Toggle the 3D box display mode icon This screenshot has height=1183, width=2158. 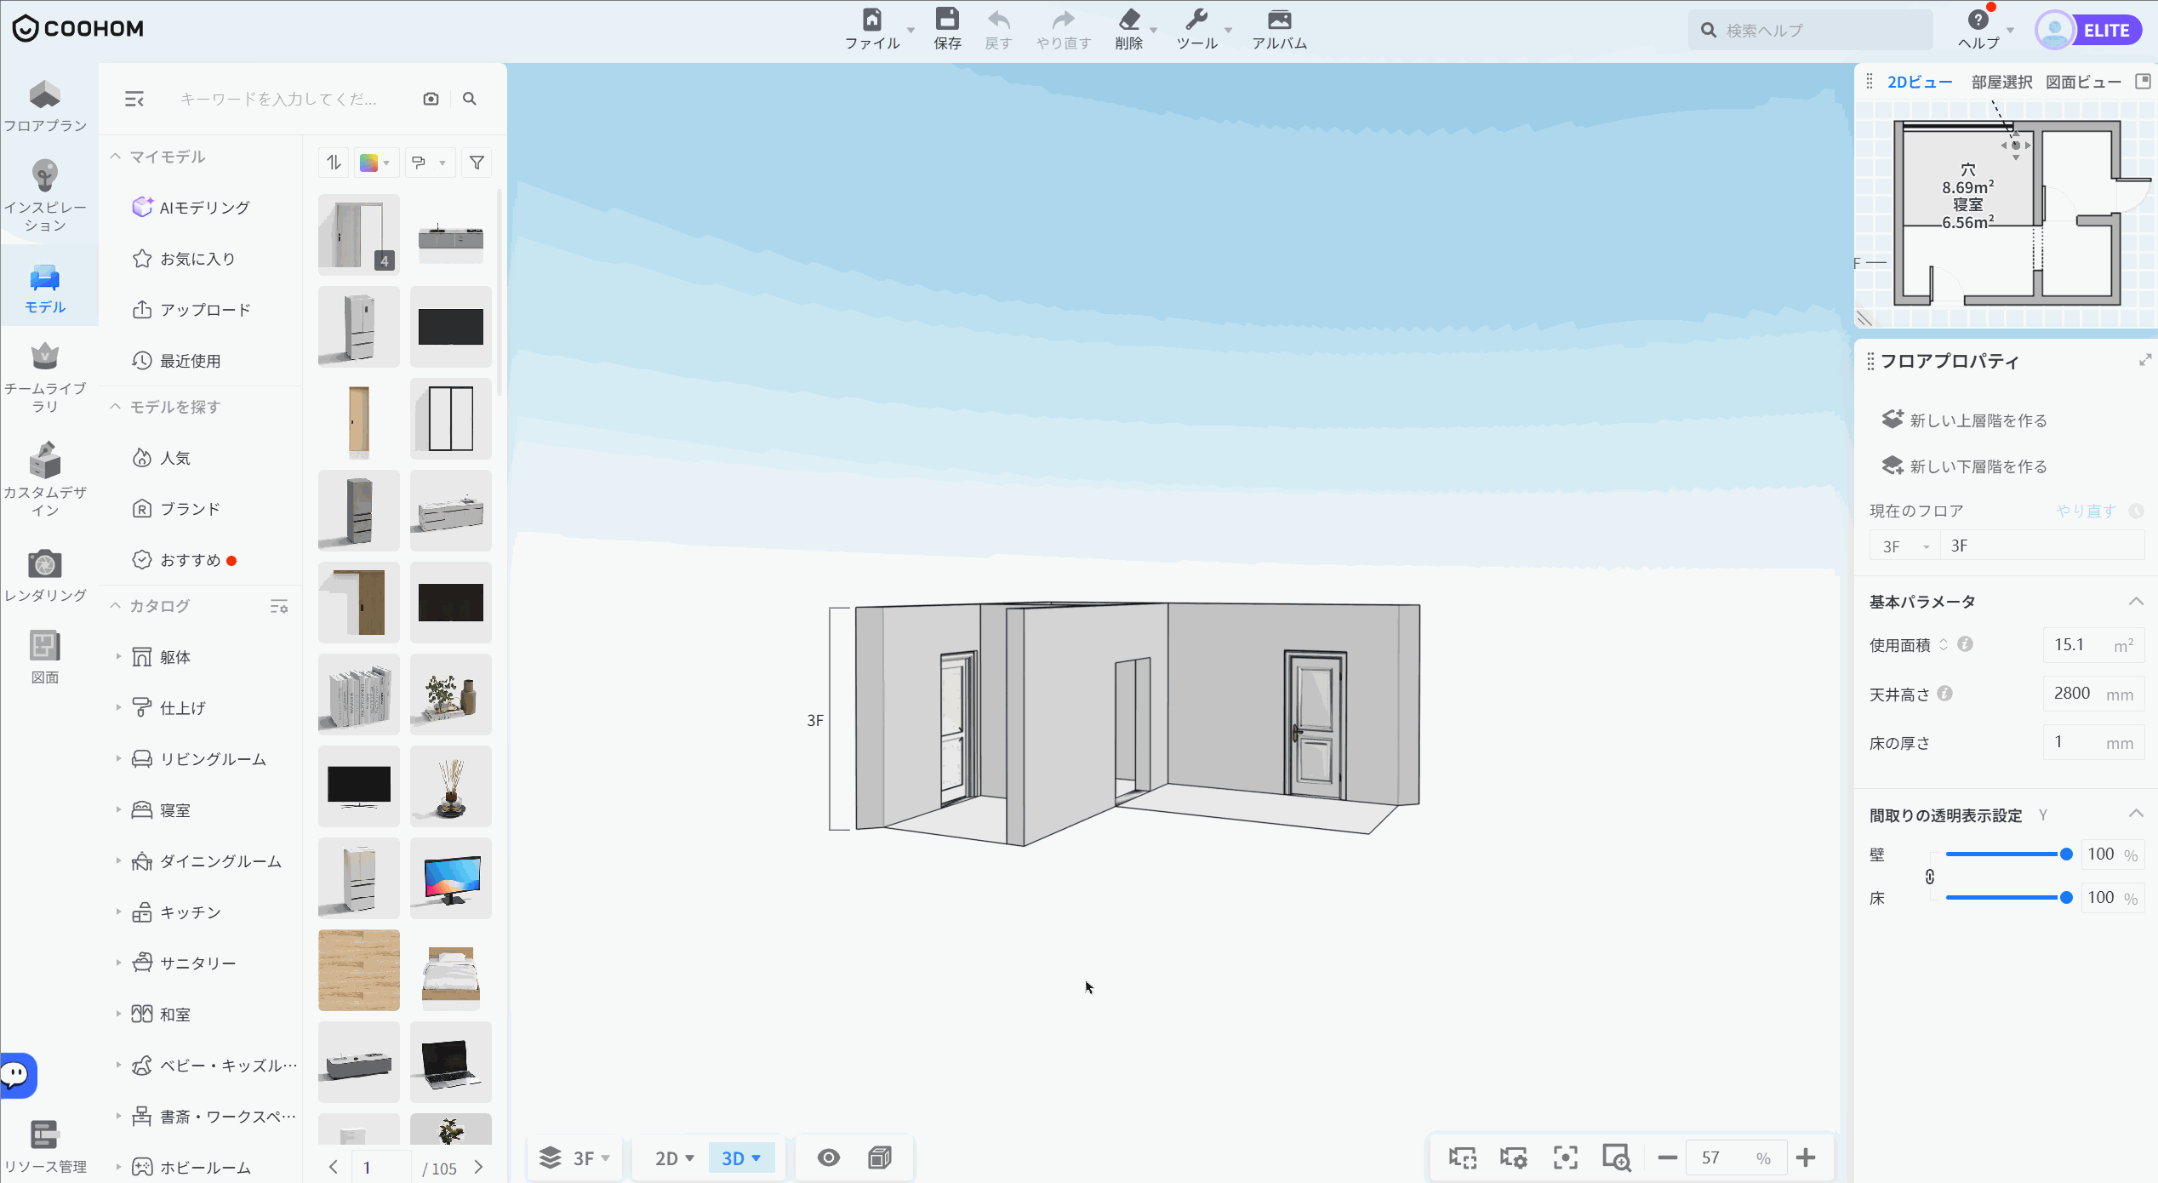click(x=880, y=1157)
